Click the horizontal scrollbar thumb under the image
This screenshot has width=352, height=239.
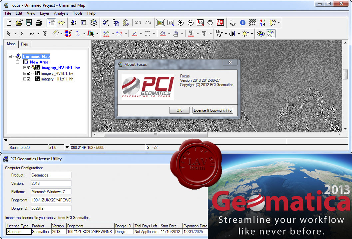click(x=156, y=134)
